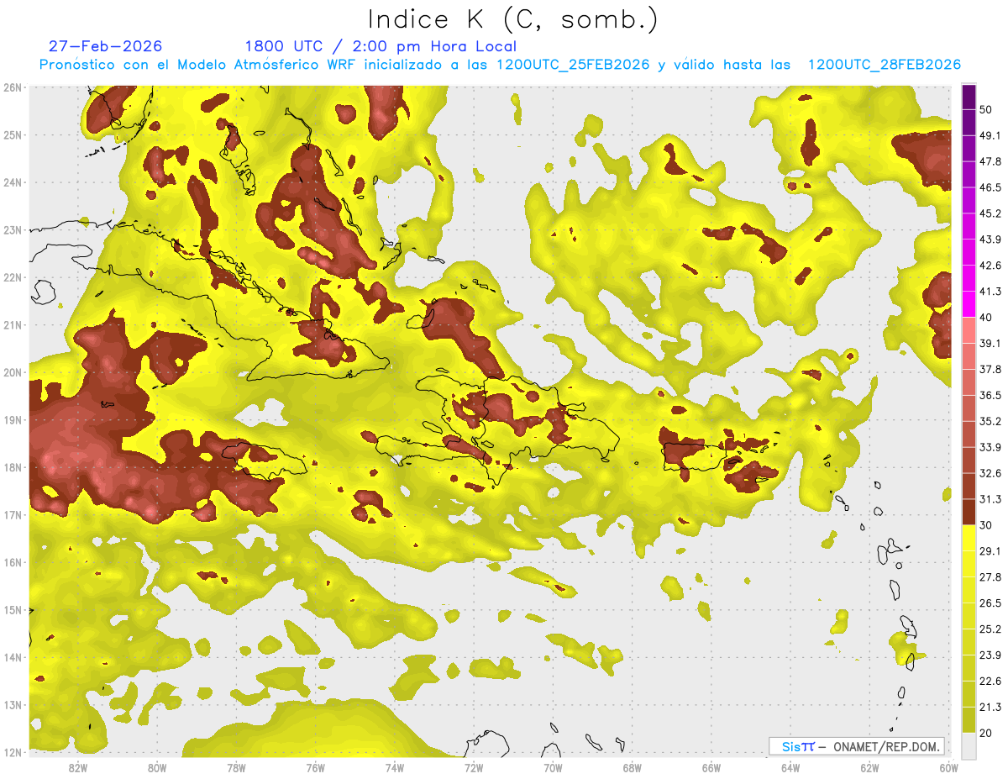
Task: Click the '66W' longitude axis label
Action: click(711, 767)
